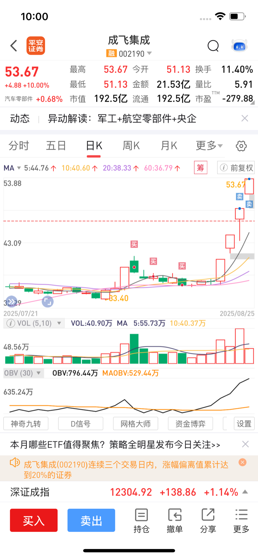
Task: Tap the 33.40 low price label
Action: pyautogui.click(x=119, y=298)
